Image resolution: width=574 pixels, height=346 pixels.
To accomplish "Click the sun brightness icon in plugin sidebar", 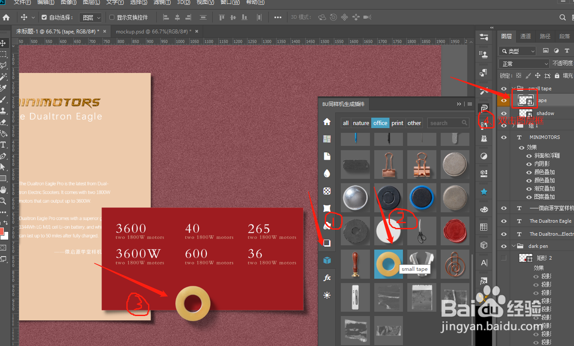I will click(x=327, y=295).
